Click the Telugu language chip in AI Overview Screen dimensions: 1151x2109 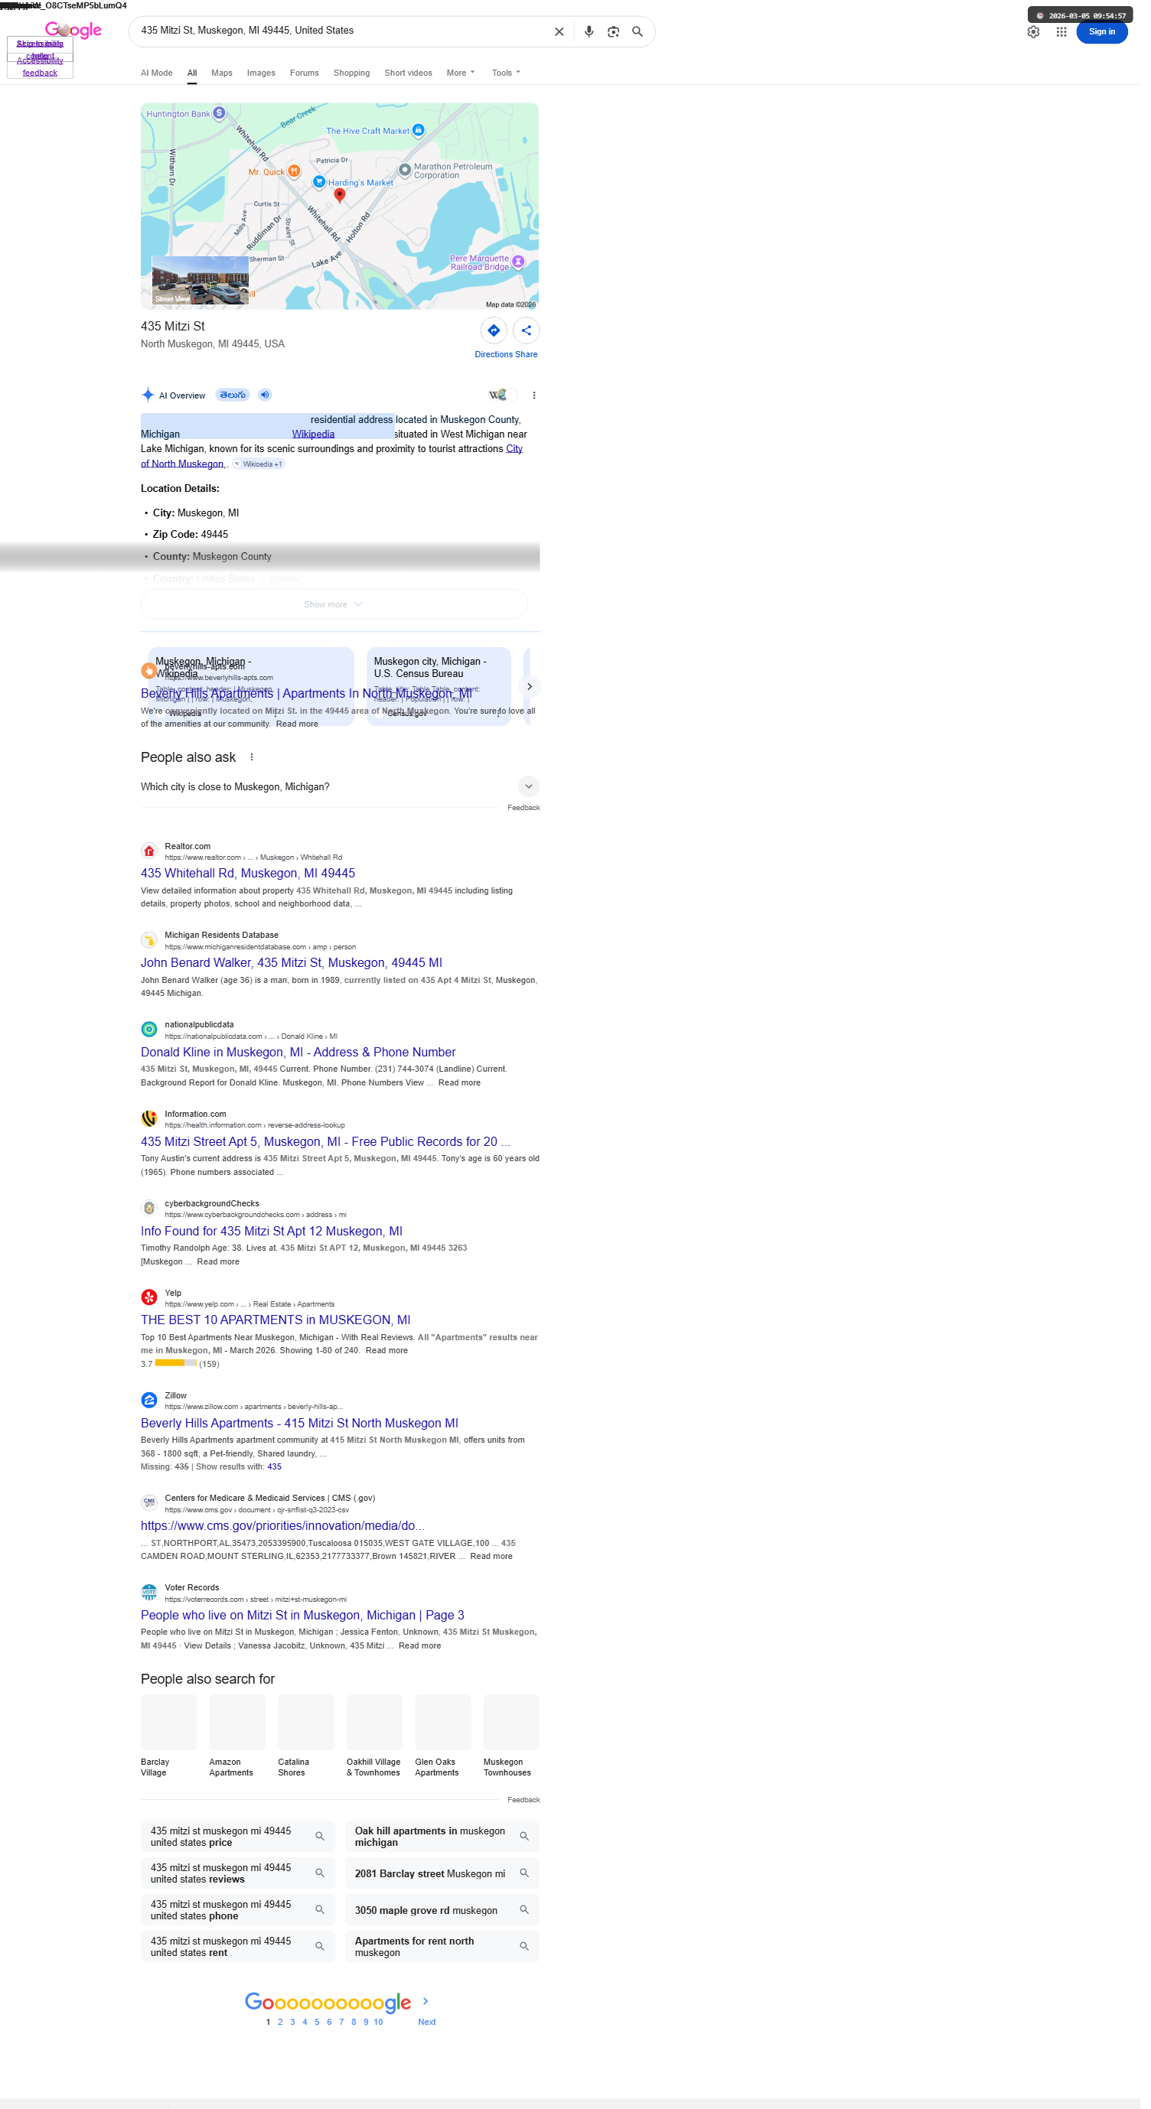coord(233,395)
